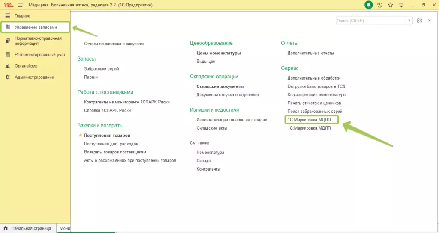Viewport: 439px width, 233px height.
Task: Open favorites via the star icon
Action: (x=390, y=5)
